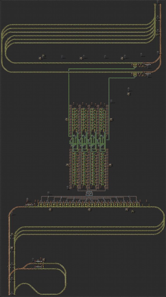Screen dimensions: 166x297
Task: Select the lower train stop in the bottom-left loop
Action: pyautogui.click(x=39, y=267)
